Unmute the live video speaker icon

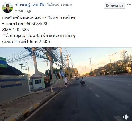coord(126,117)
